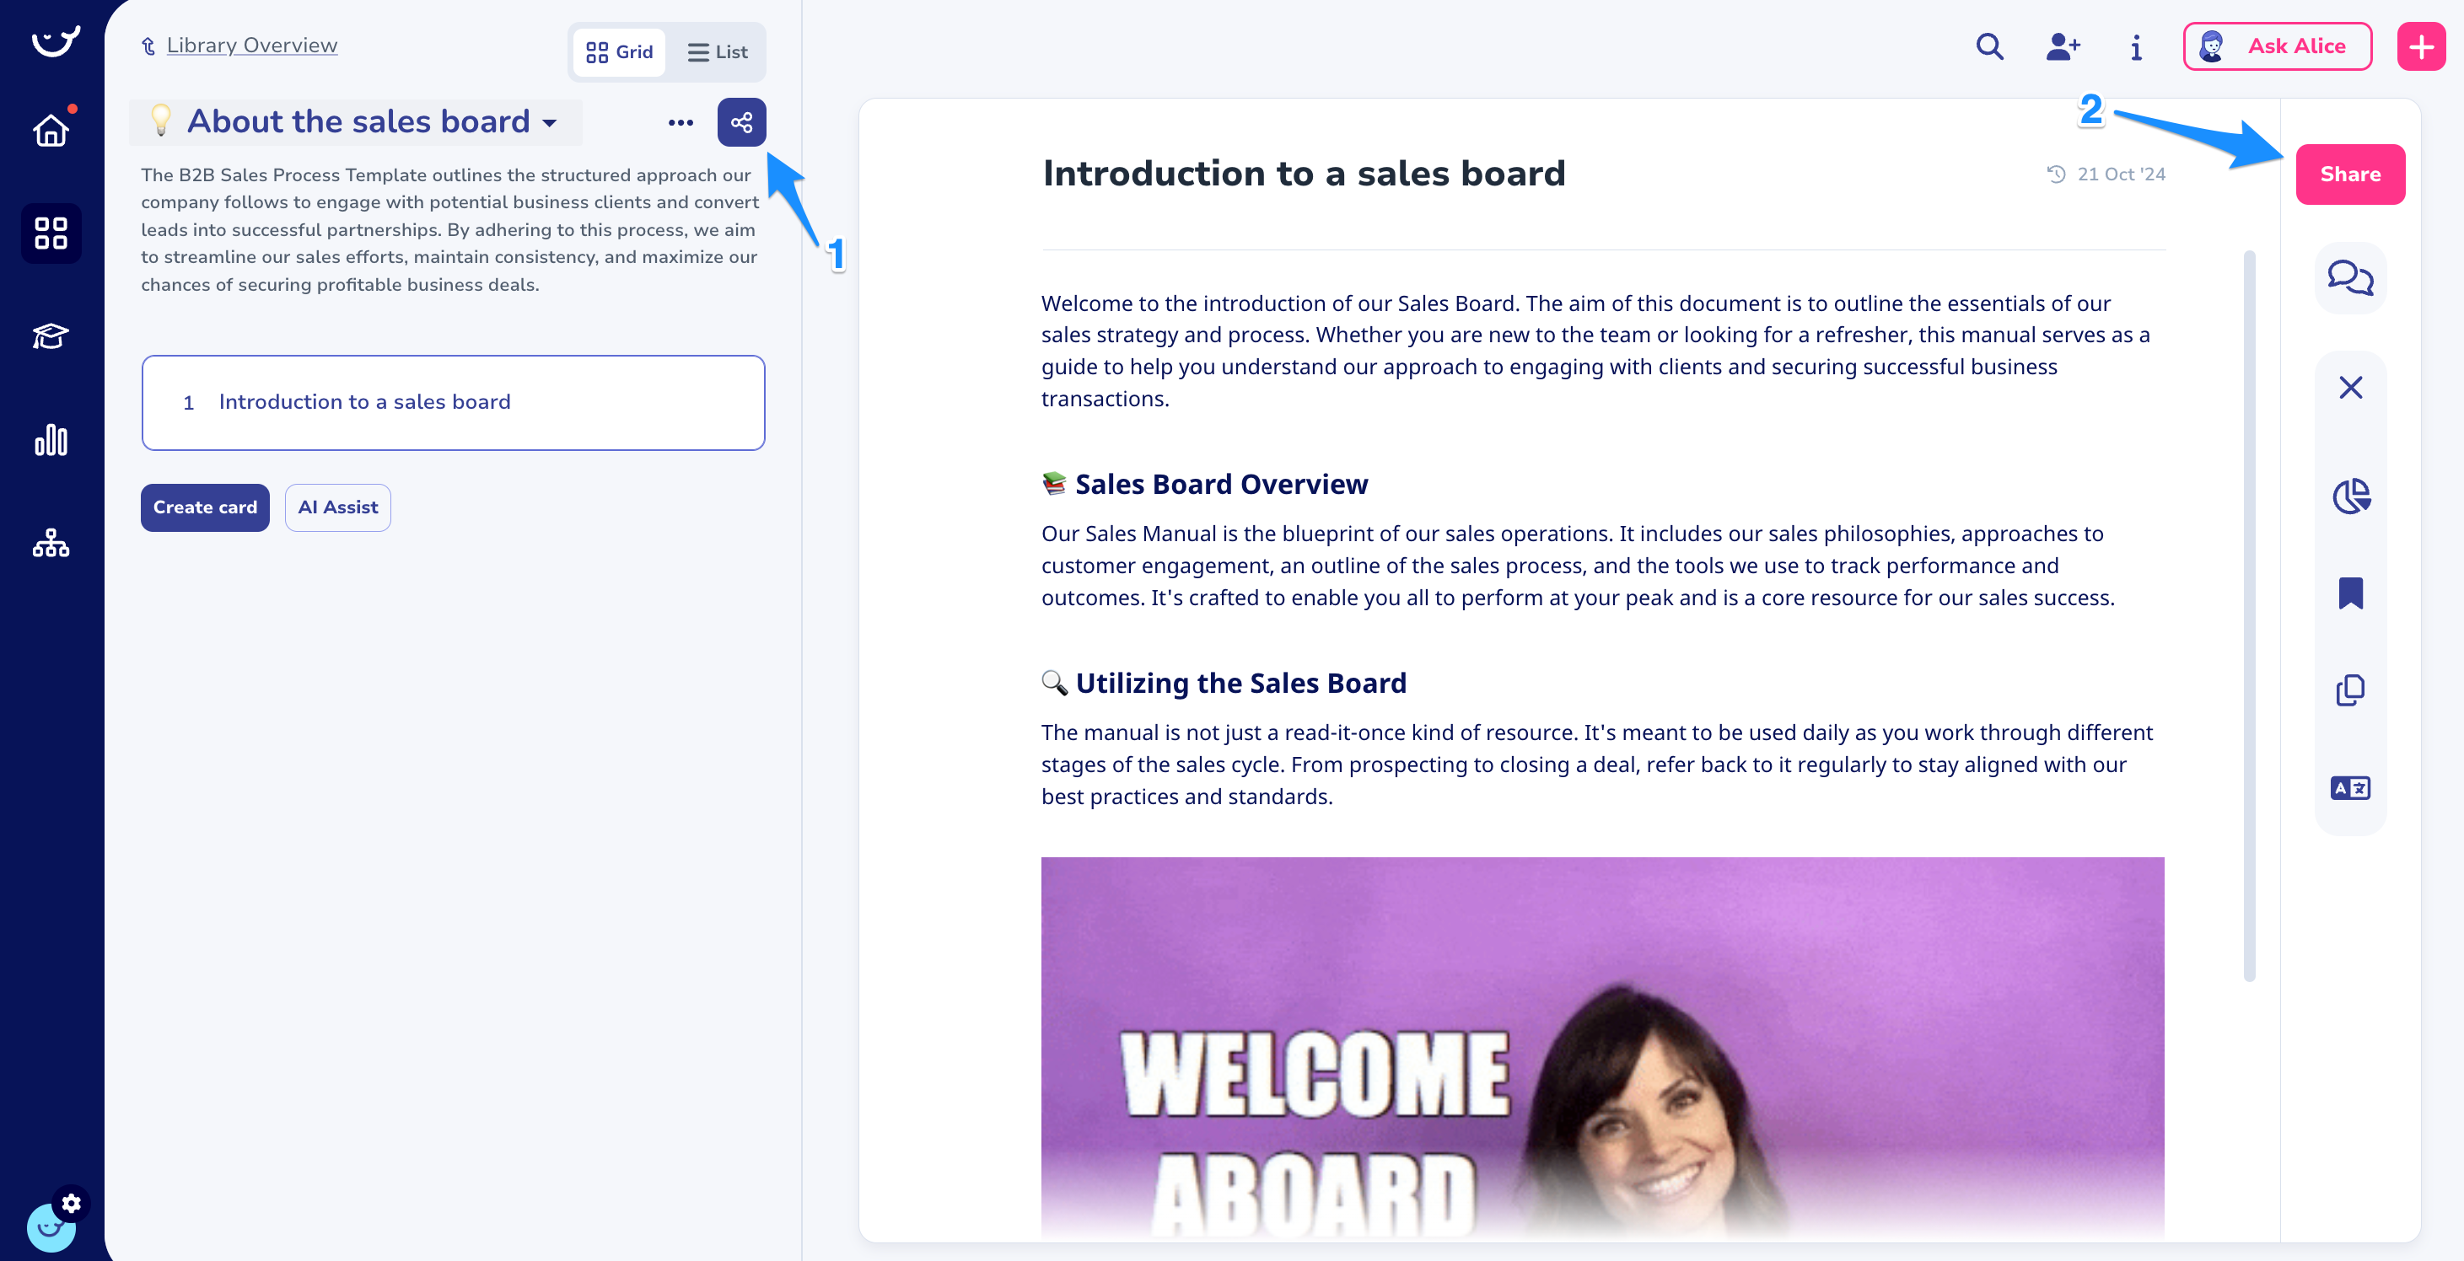Viewport: 2464px width, 1261px height.
Task: Click the add user icon
Action: pos(2063,47)
